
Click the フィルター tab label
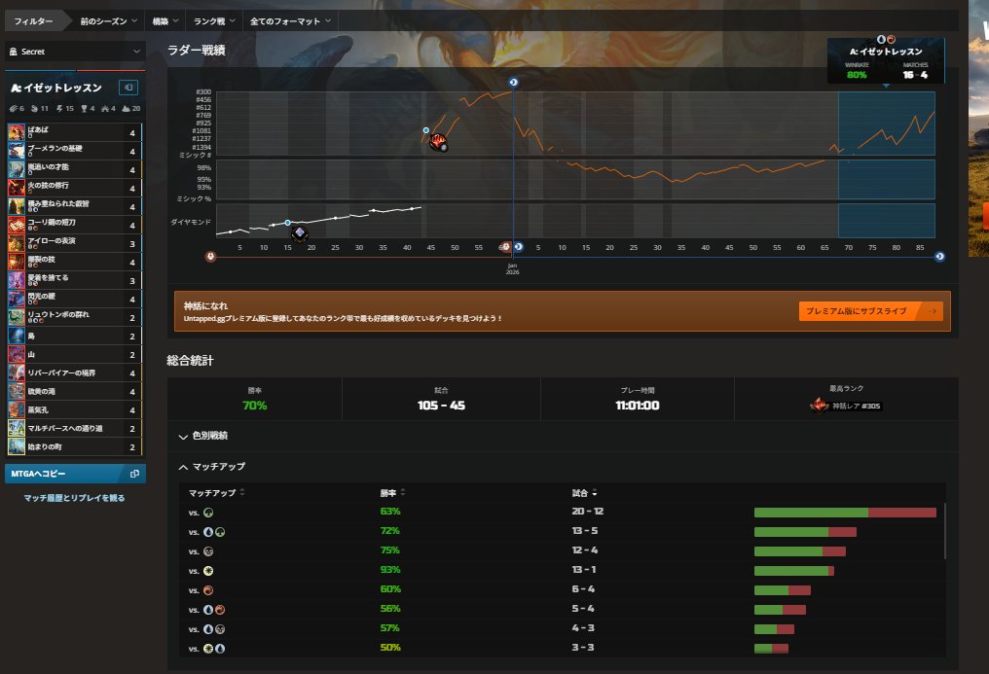[x=33, y=20]
